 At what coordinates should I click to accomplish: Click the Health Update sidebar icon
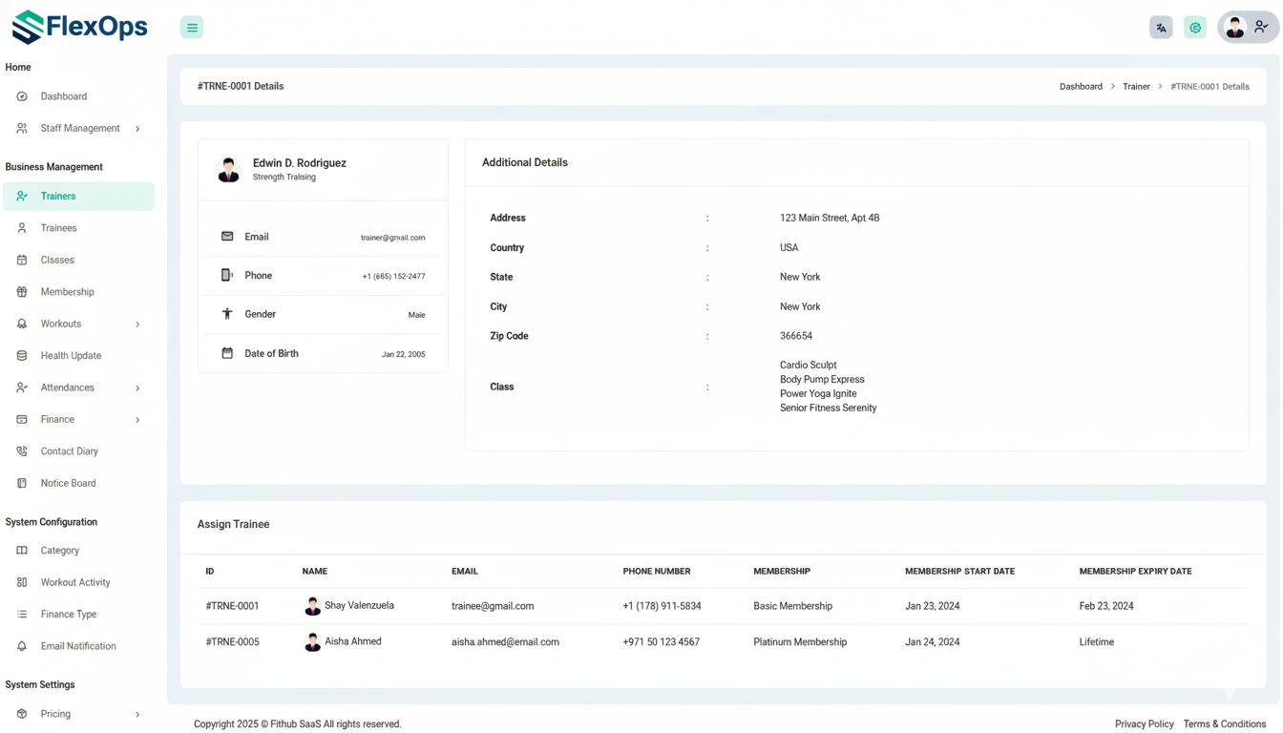(x=22, y=356)
